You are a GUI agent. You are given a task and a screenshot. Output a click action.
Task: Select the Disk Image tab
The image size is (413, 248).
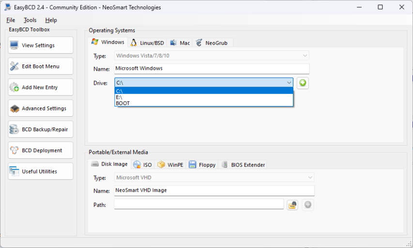pos(109,164)
